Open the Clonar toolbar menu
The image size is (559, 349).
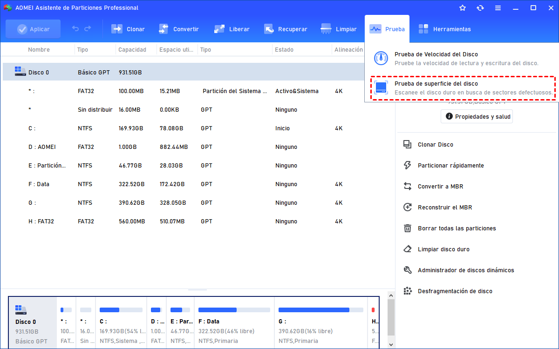click(128, 29)
